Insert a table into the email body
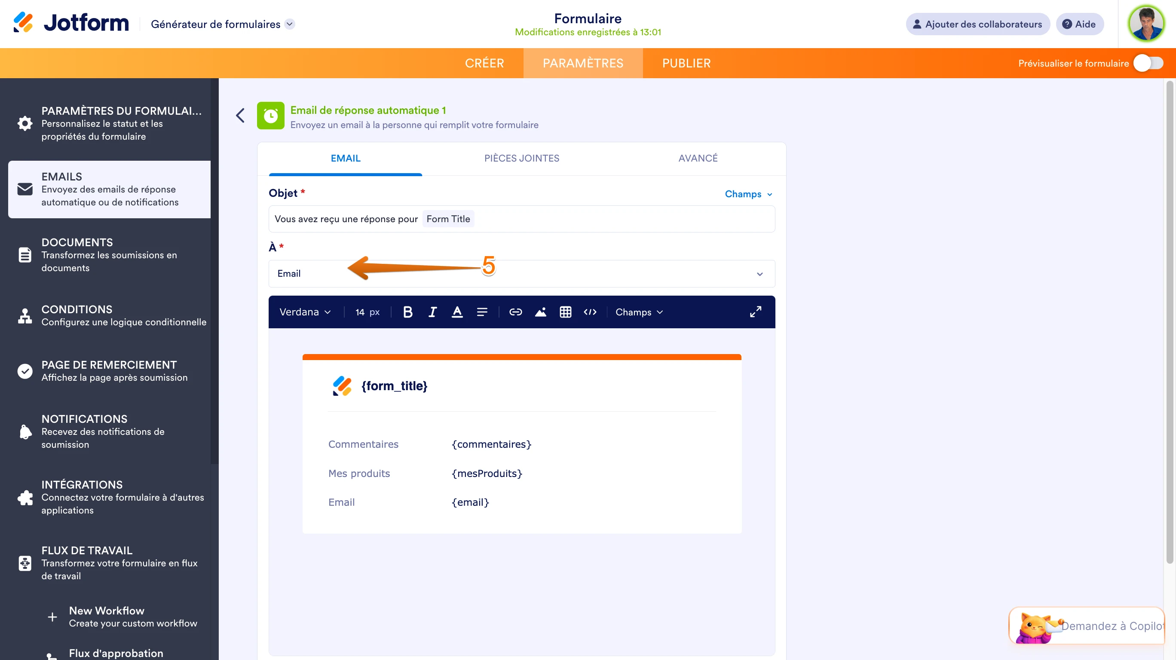 tap(565, 312)
